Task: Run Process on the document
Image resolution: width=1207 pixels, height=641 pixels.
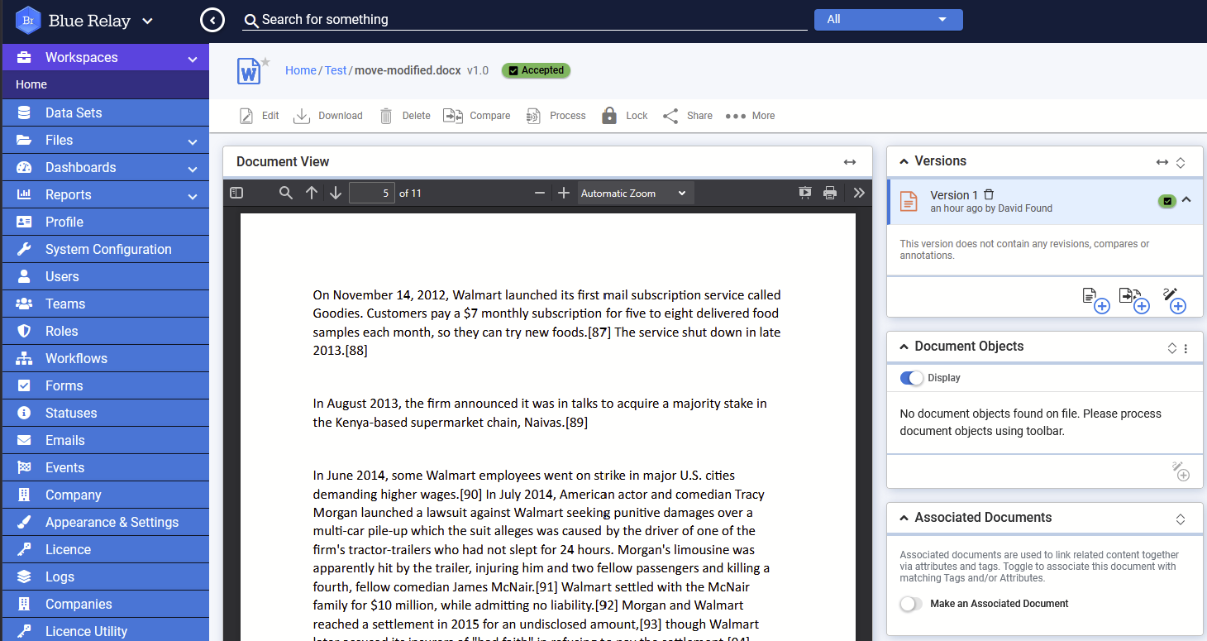Action: point(556,116)
